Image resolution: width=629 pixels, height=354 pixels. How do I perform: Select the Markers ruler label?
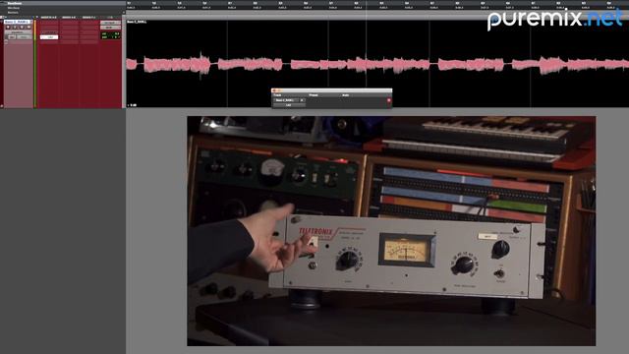click(13, 12)
